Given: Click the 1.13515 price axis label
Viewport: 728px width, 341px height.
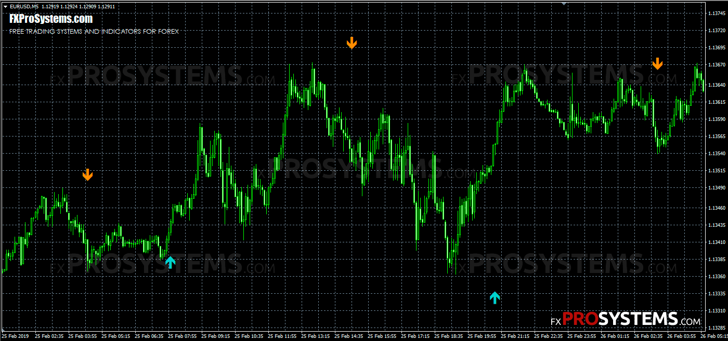Looking at the screenshot, I should click(x=718, y=170).
